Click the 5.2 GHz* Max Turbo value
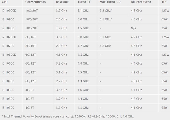The height and width of the screenshot is (120, 170). 106,11
